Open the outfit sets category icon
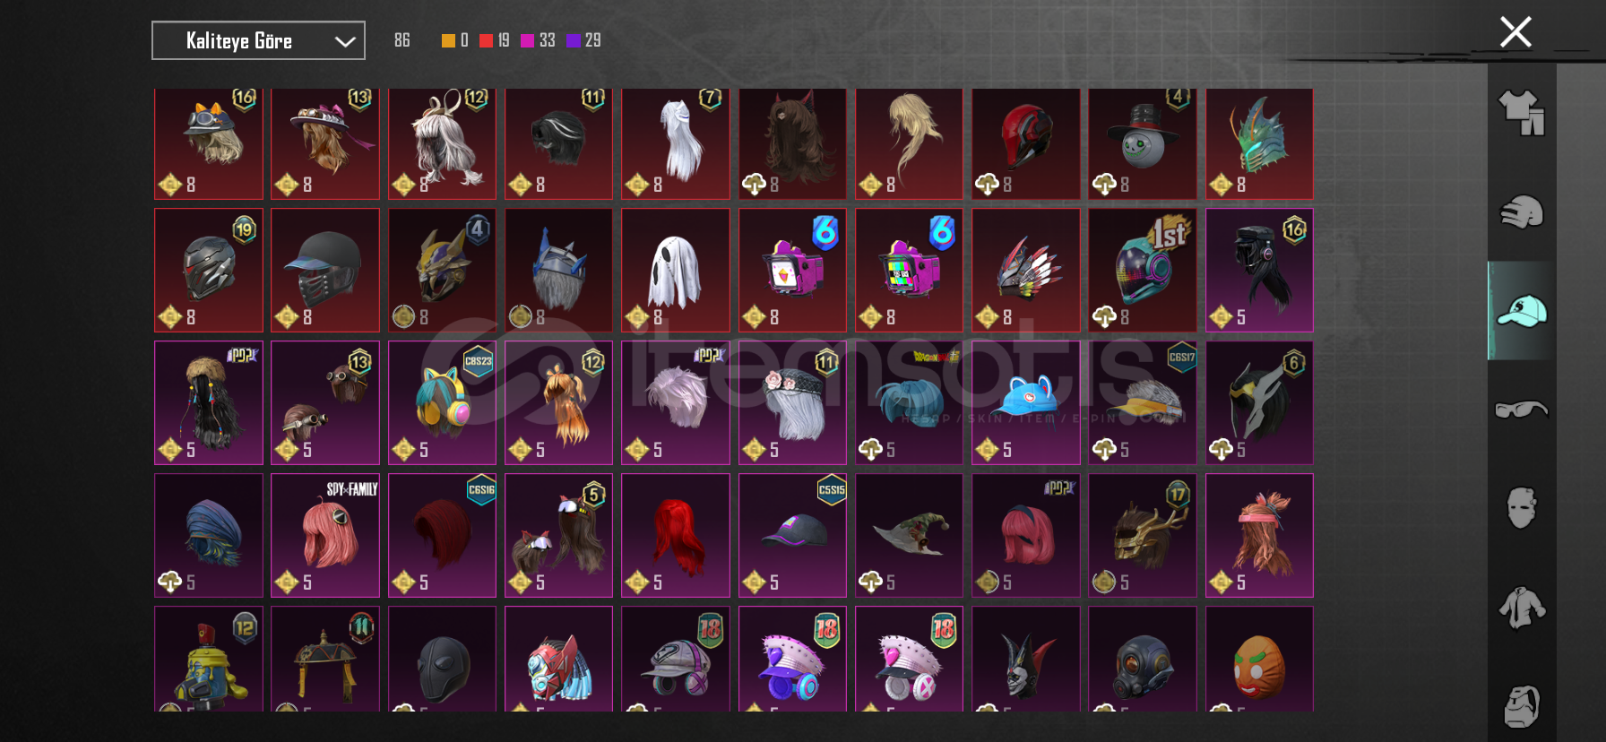The image size is (1606, 742). point(1522,113)
